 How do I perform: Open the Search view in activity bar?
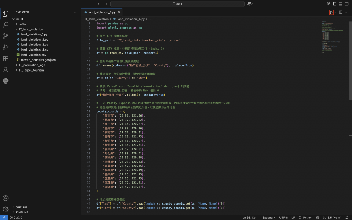click(x=5, y=25)
